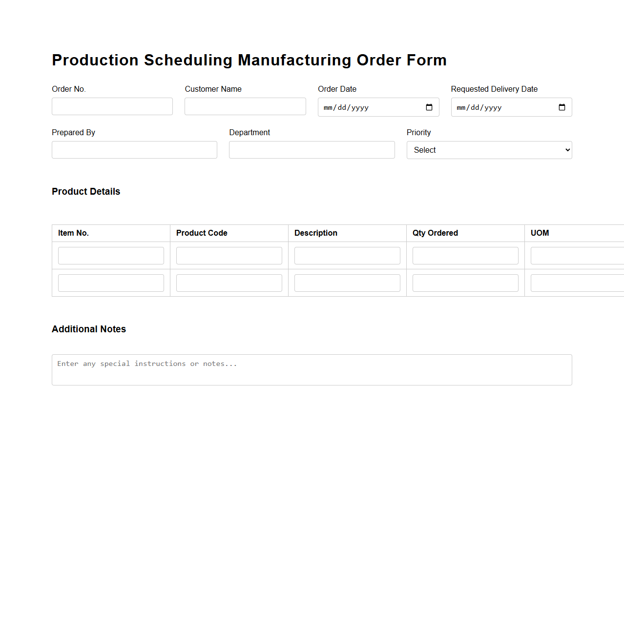
Task: Click the second row Qty Ordered cell
Action: click(465, 283)
